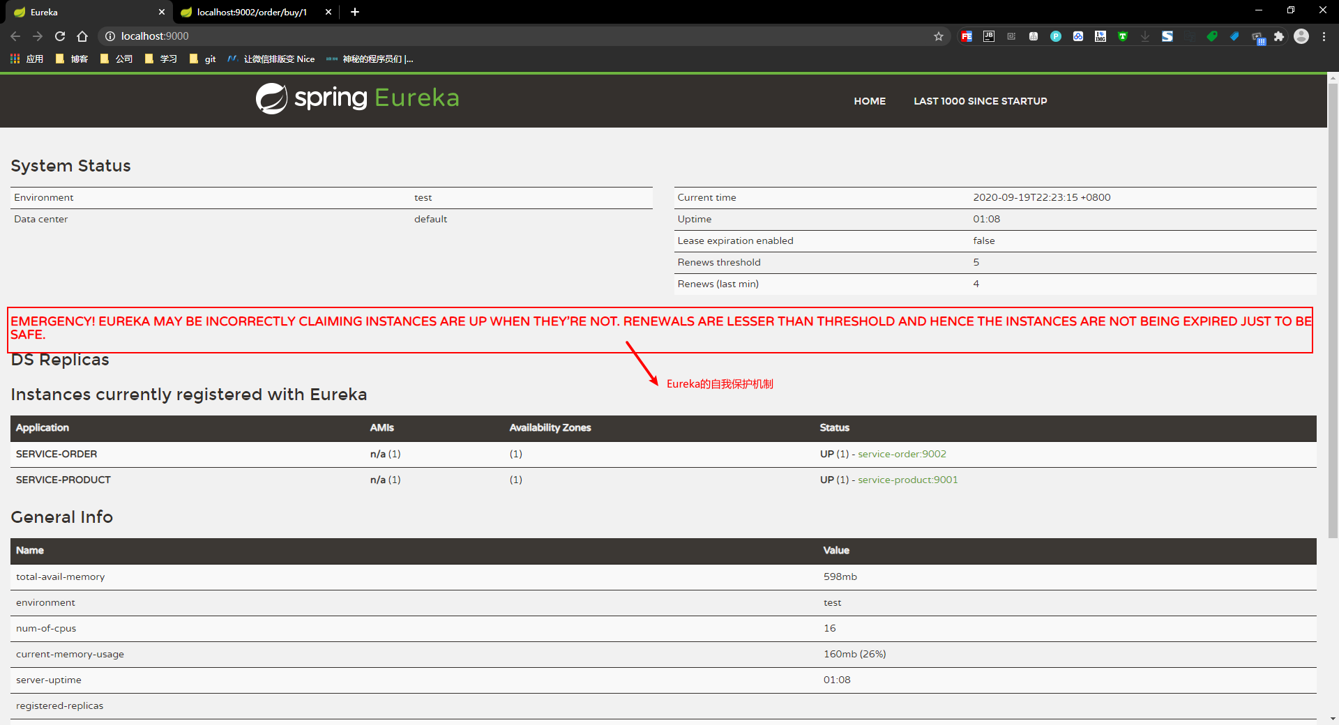Viewport: 1339px width, 725px height.
Task: Close the Eureka tab
Action: [162, 12]
